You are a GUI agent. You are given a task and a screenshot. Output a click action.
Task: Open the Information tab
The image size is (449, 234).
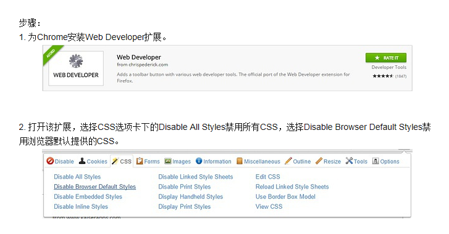click(x=217, y=161)
